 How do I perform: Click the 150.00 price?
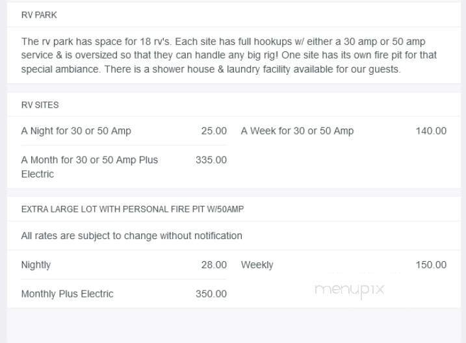coord(431,265)
